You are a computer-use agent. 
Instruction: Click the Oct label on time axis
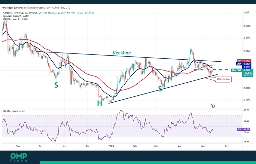[41, 146]
